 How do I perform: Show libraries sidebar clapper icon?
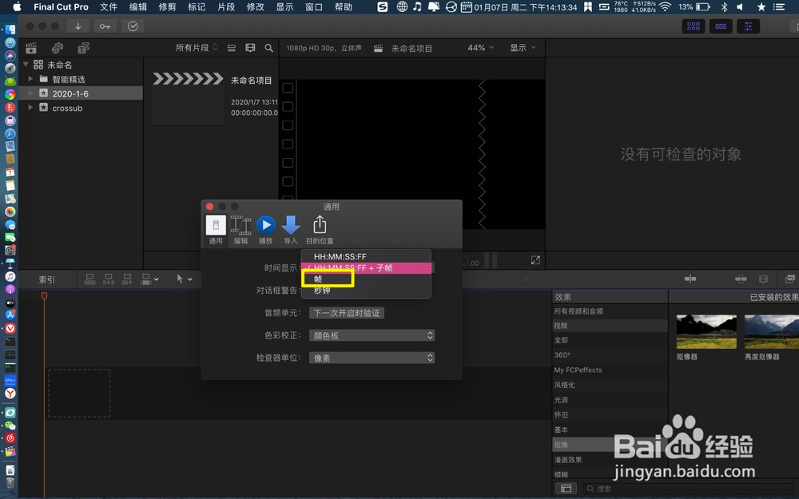tap(31, 48)
